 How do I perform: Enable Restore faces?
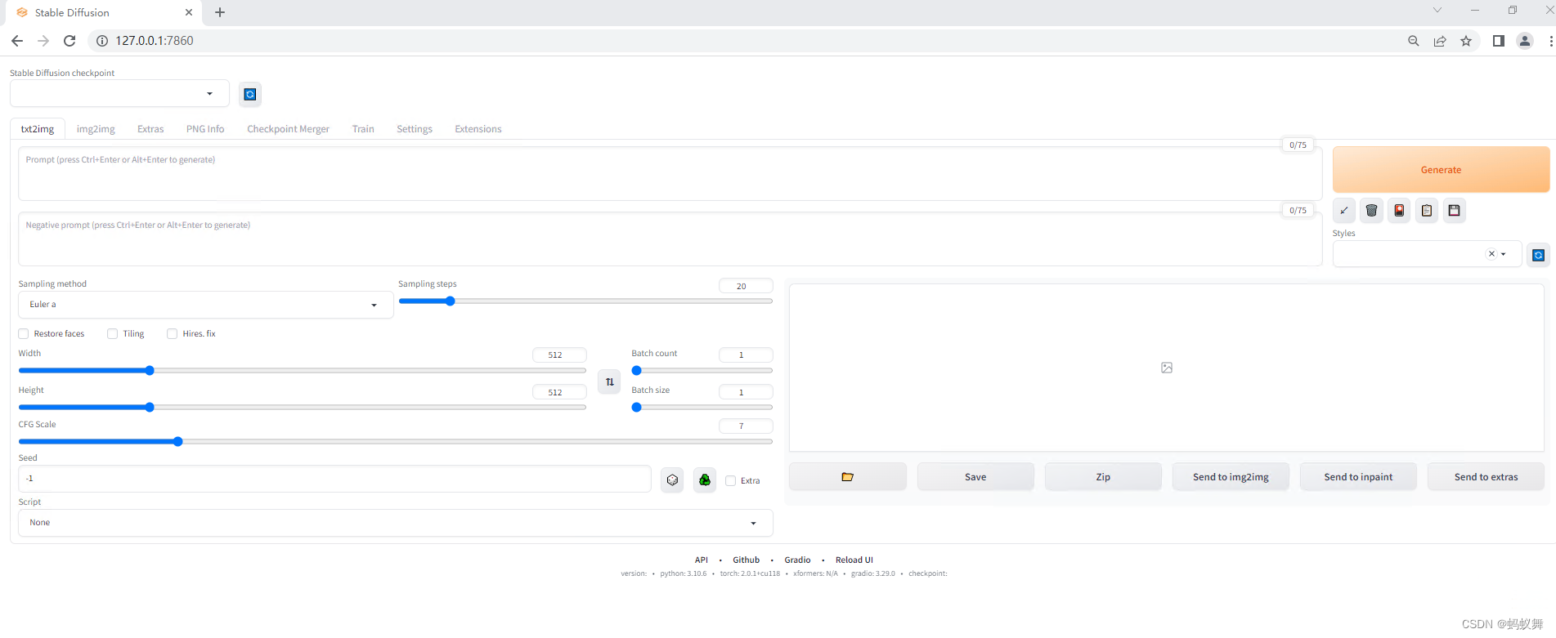click(24, 333)
